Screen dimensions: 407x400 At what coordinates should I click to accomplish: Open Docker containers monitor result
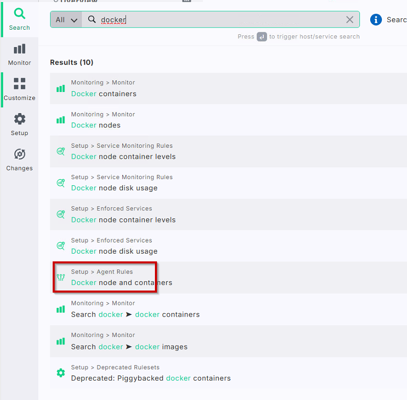pyautogui.click(x=104, y=94)
